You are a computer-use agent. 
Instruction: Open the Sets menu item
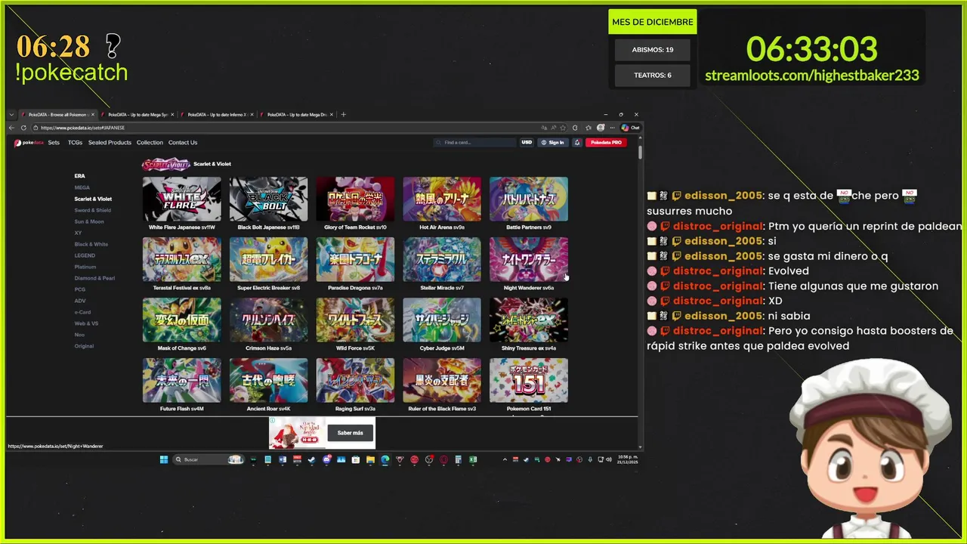[54, 142]
